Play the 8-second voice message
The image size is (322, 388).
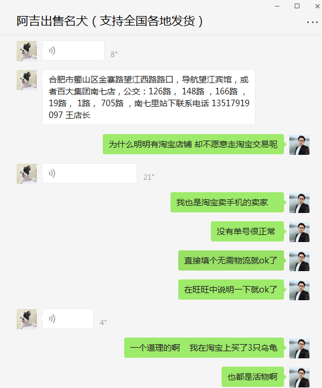(73, 50)
